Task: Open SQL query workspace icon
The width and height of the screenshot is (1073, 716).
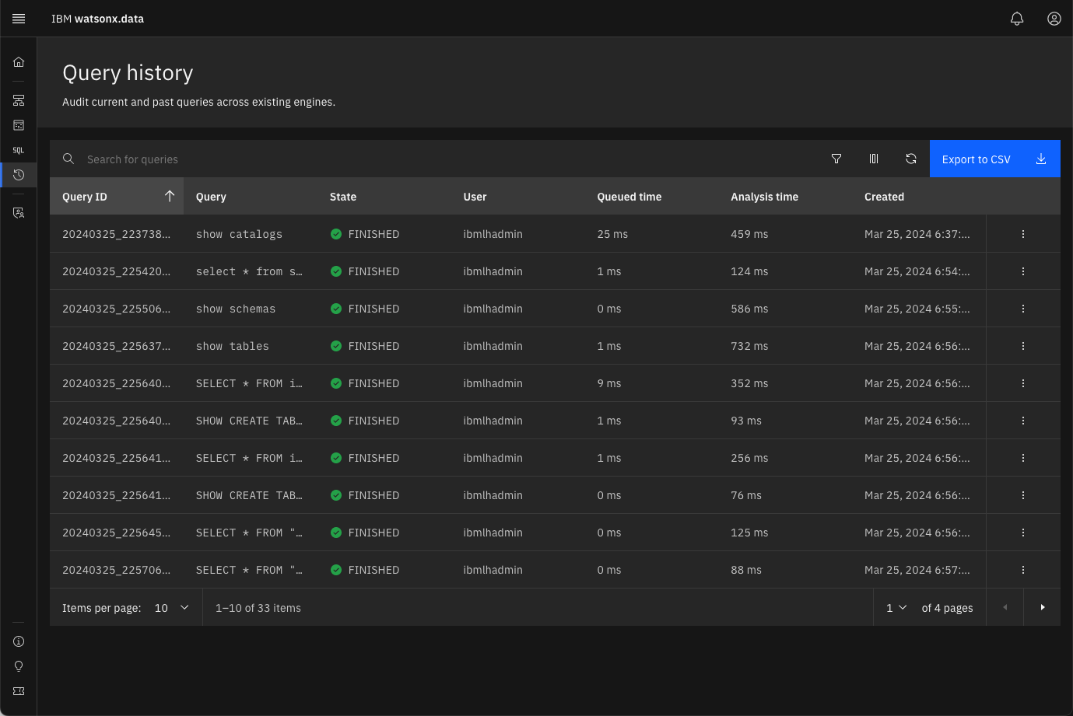Action: (x=19, y=150)
